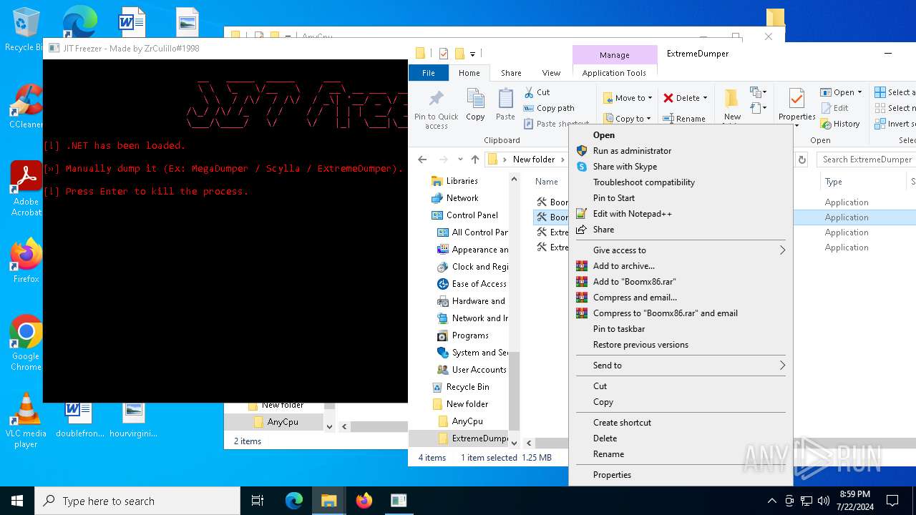Screen dimensions: 916x515
Task: Click Pin to Quick access icon
Action: tap(436, 109)
